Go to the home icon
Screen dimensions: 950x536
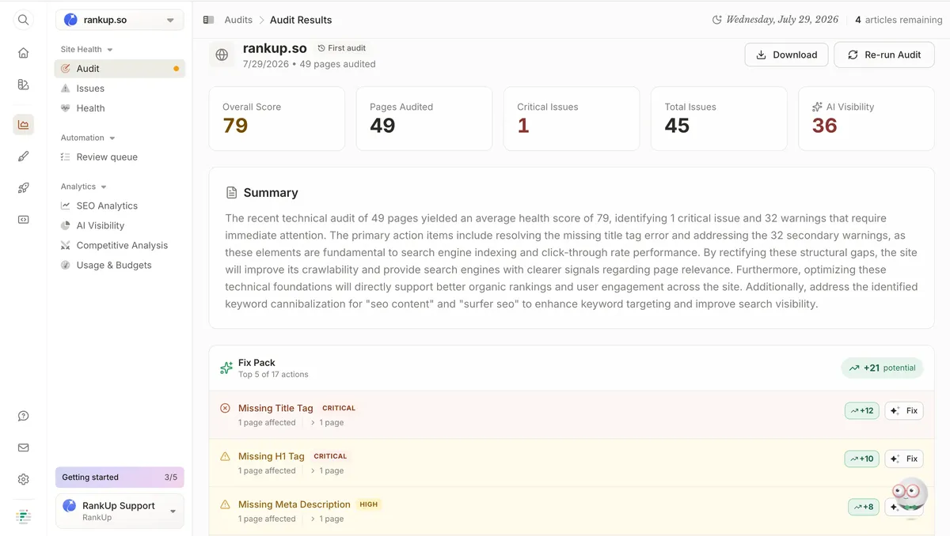pos(23,53)
